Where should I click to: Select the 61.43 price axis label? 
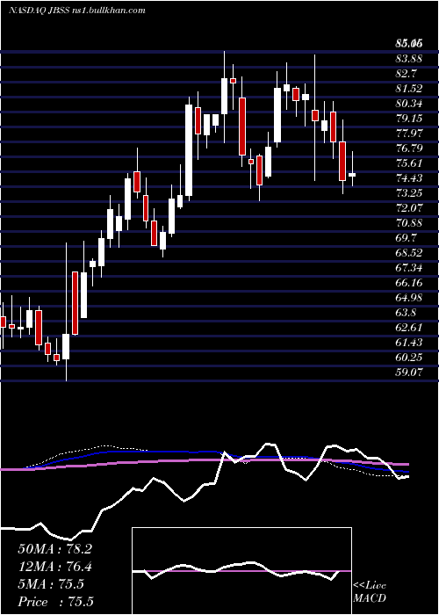409,342
